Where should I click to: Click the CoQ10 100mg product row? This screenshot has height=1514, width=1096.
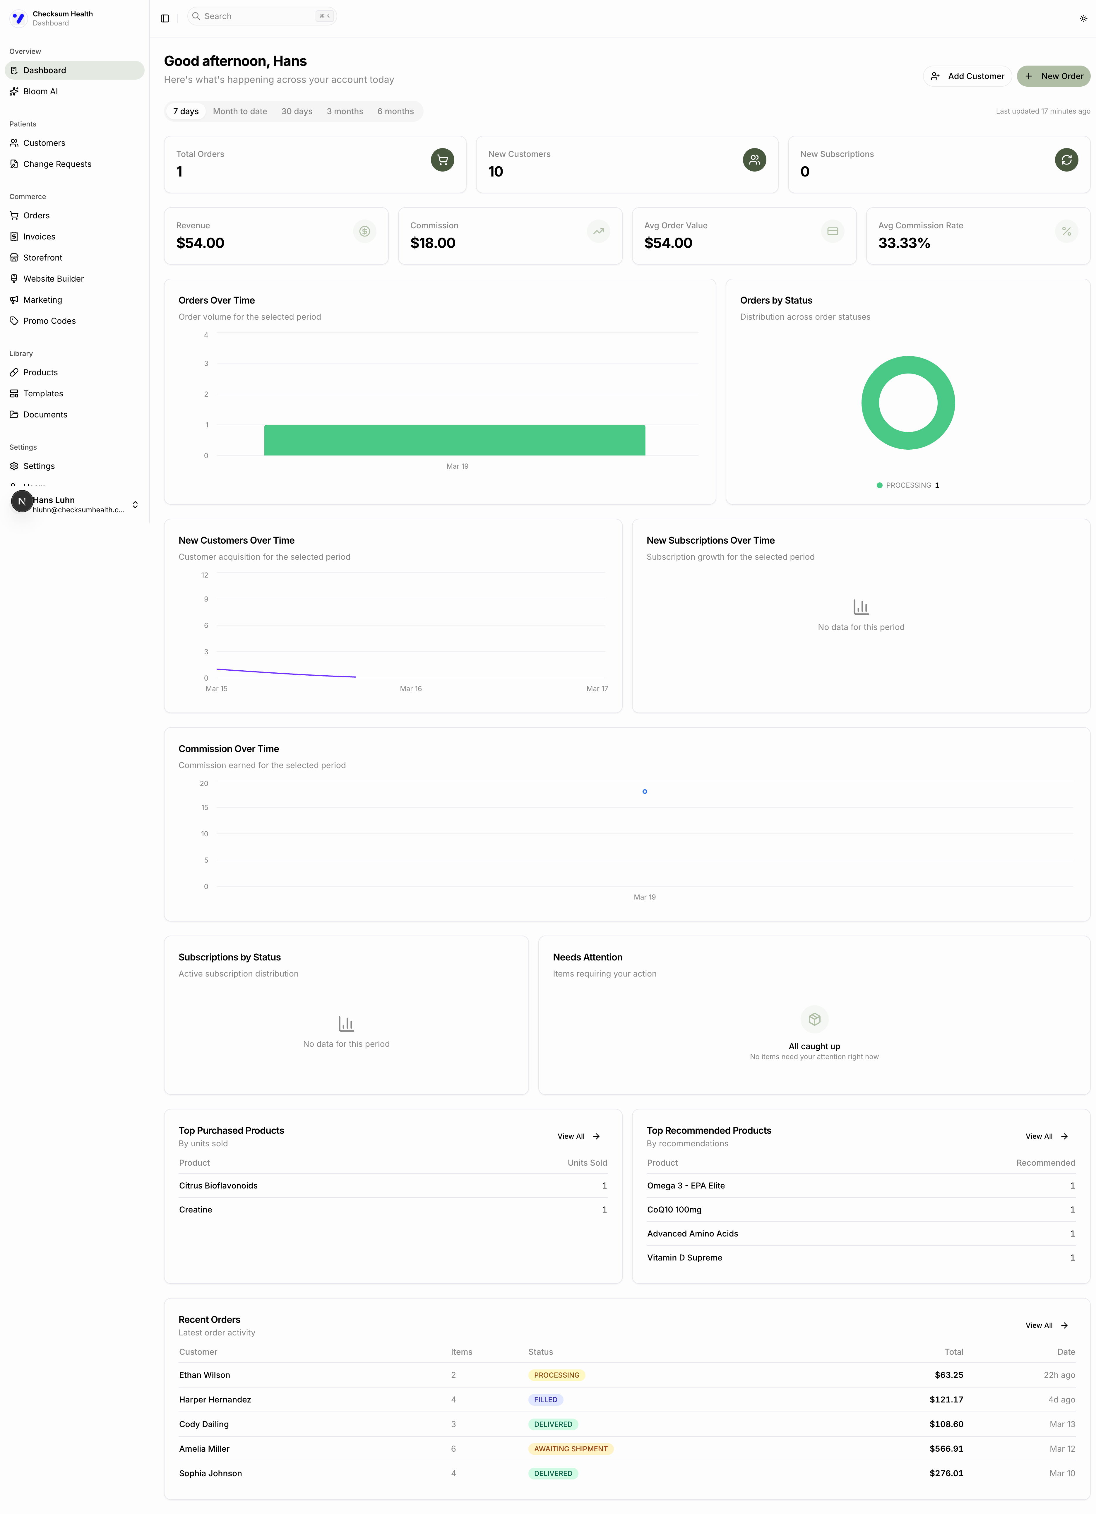(x=861, y=1210)
